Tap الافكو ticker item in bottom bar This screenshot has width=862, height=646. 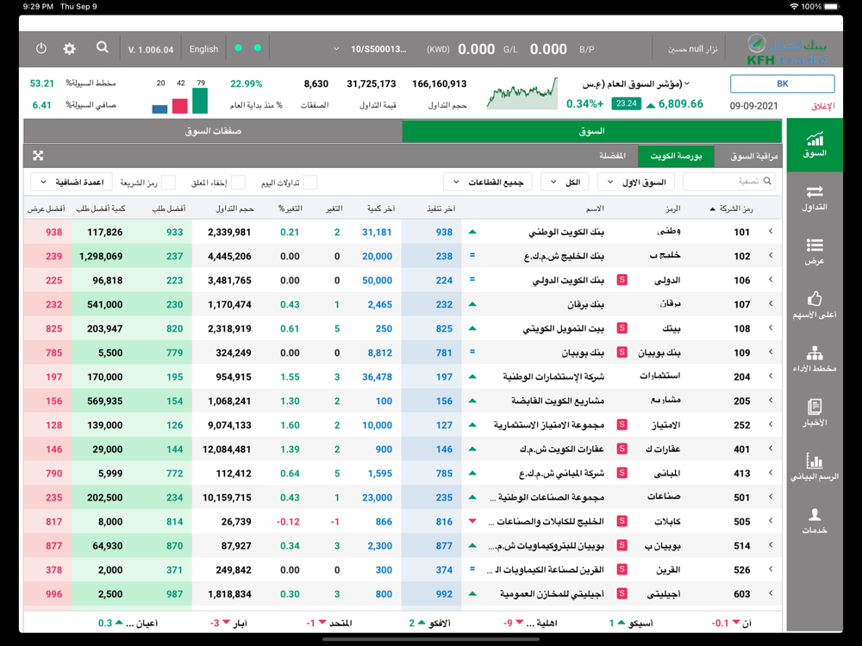(430, 623)
